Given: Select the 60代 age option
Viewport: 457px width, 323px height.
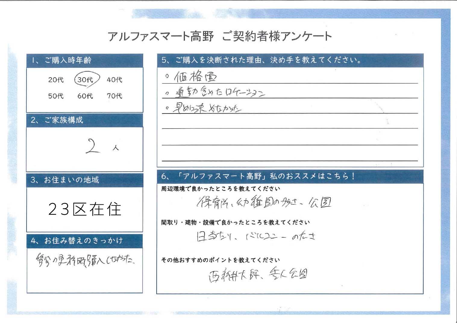Looking at the screenshot, I should (85, 96).
